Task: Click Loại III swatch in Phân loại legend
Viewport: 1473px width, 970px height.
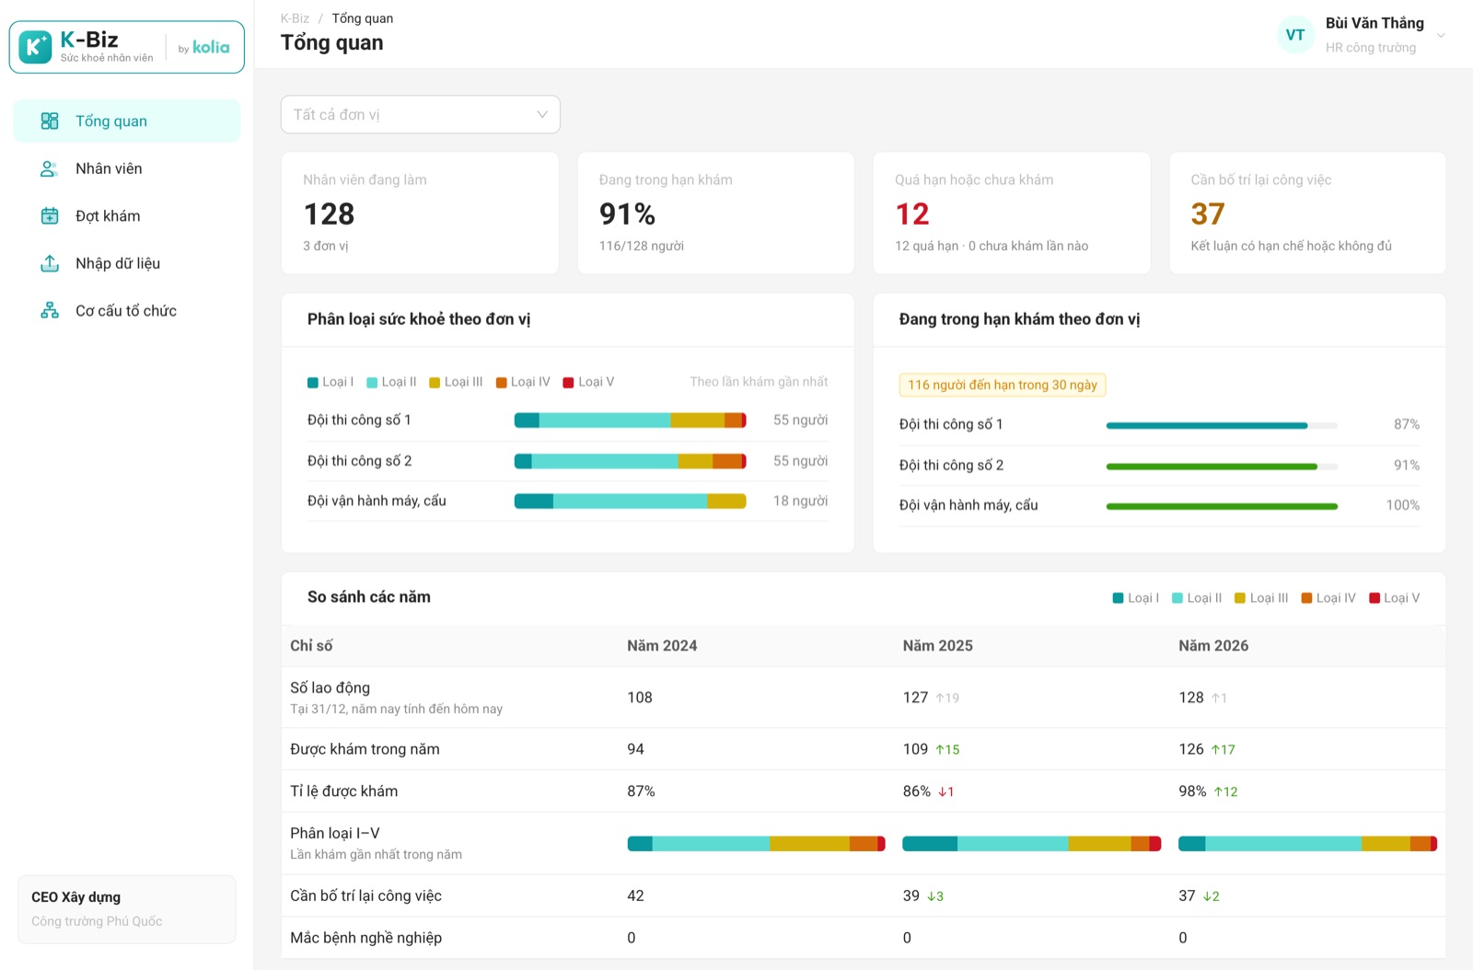Action: tap(435, 383)
